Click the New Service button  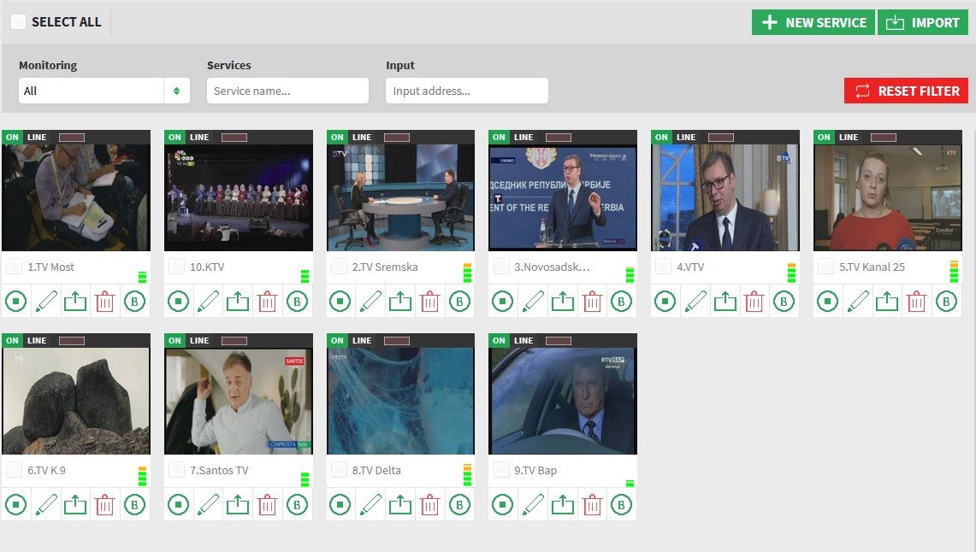(813, 22)
